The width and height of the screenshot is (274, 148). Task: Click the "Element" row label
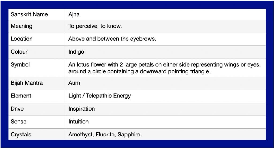(x=21, y=96)
